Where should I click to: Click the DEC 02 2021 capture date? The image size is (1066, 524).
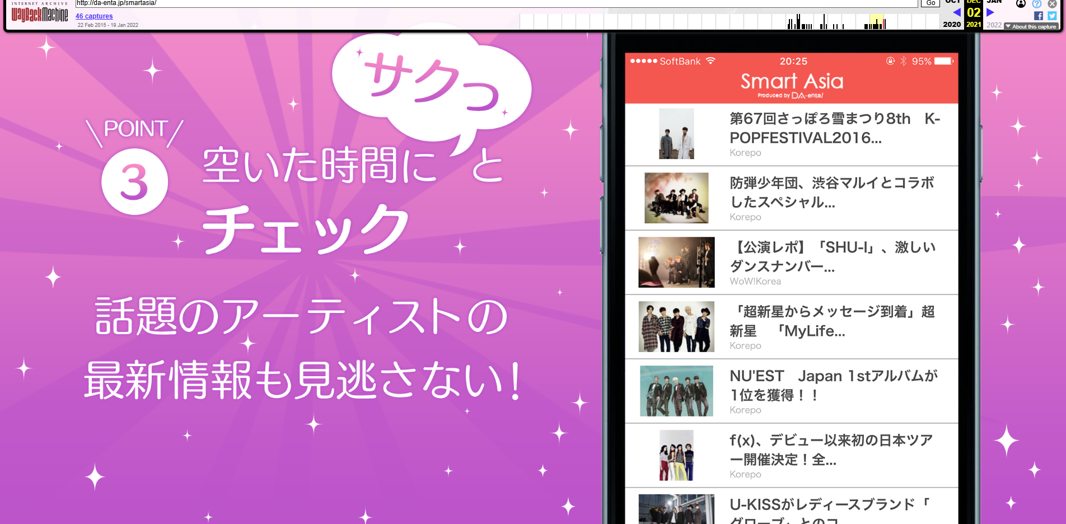point(974,13)
